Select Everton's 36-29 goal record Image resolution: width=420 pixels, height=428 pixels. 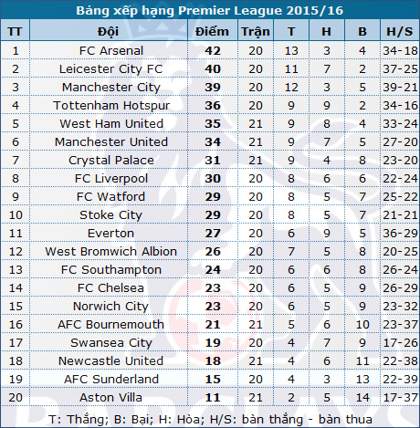(x=400, y=234)
